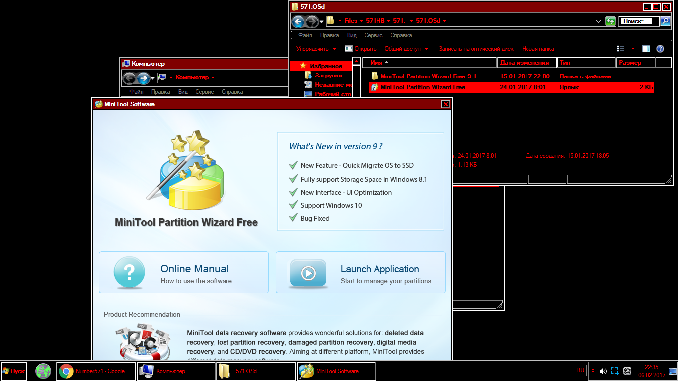Select the "Files" breadcrumb segment

[351, 21]
